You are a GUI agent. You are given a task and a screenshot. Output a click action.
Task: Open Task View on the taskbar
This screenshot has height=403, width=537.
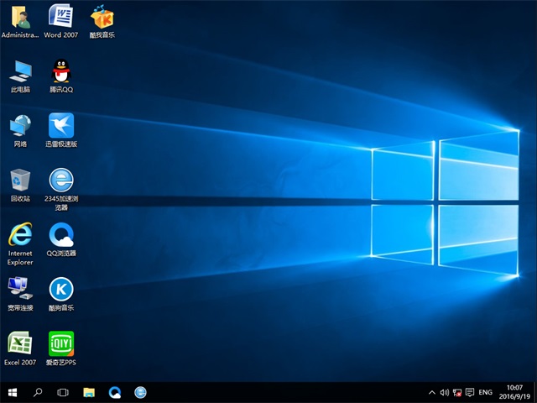click(x=63, y=392)
